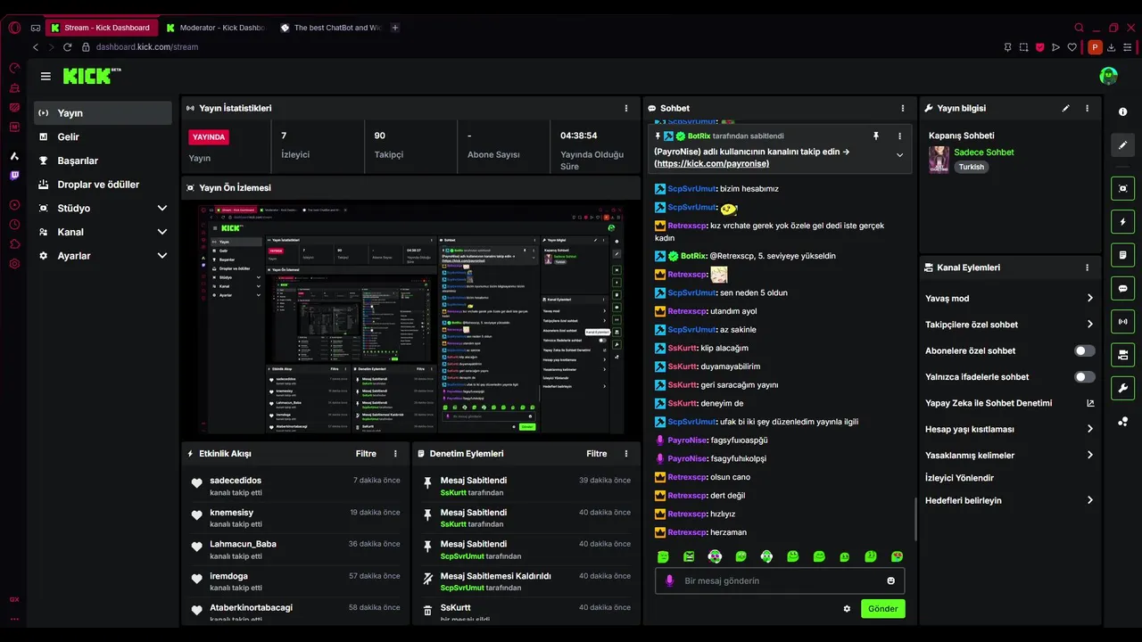Open Kanal Eylemleri panel options menu

click(1087, 267)
